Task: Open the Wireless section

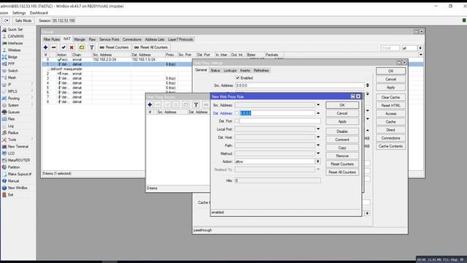Action: [14, 50]
